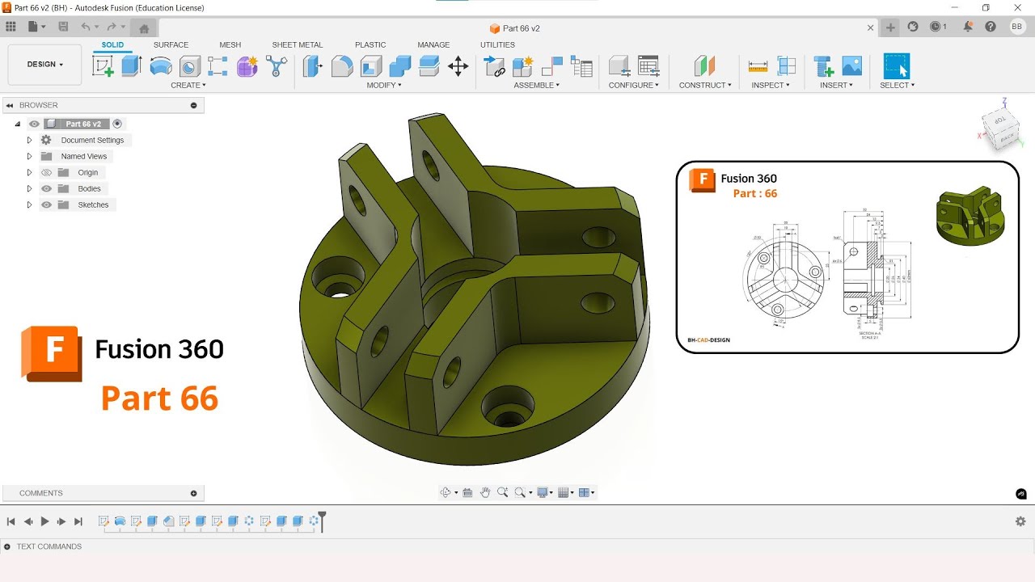The height and width of the screenshot is (582, 1035).
Task: Select the Extrude tool
Action: 132,66
